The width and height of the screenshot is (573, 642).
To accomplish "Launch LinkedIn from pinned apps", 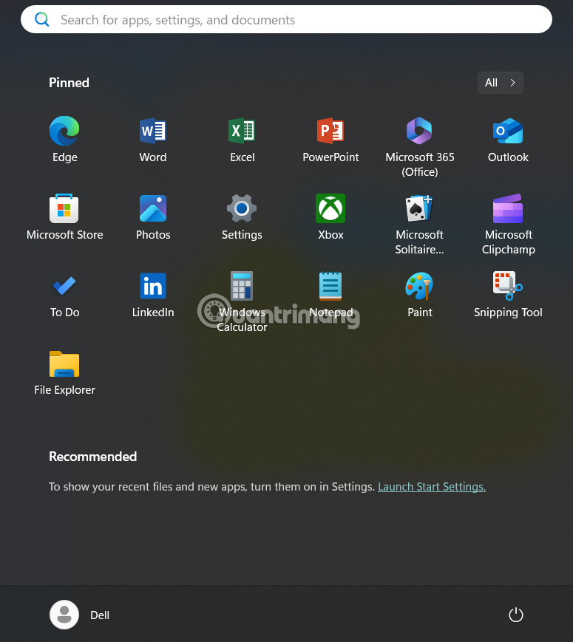I will point(153,286).
